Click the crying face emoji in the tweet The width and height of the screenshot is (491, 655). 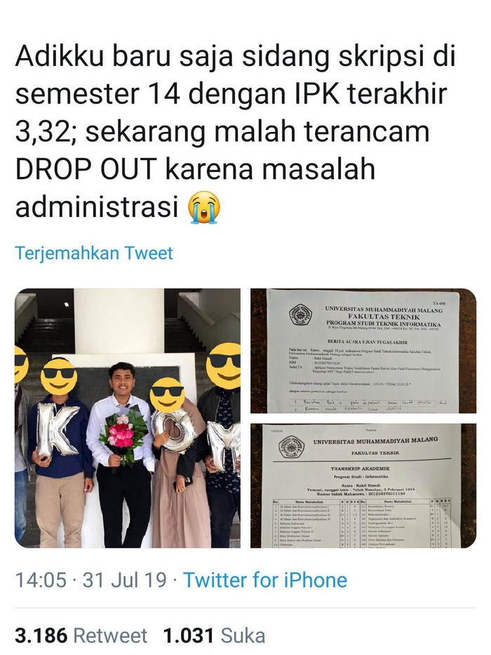[x=204, y=208]
